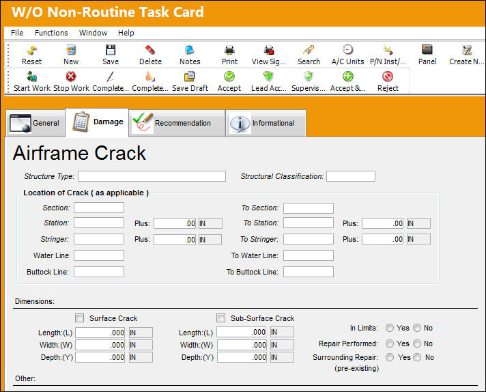Select No for Surrounding Repair
This screenshot has height=392, width=486.
(x=417, y=357)
